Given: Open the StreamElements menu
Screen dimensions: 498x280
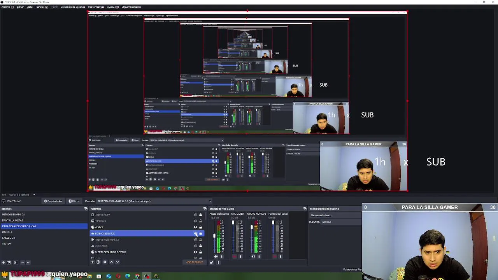Looking at the screenshot, I should (131, 7).
